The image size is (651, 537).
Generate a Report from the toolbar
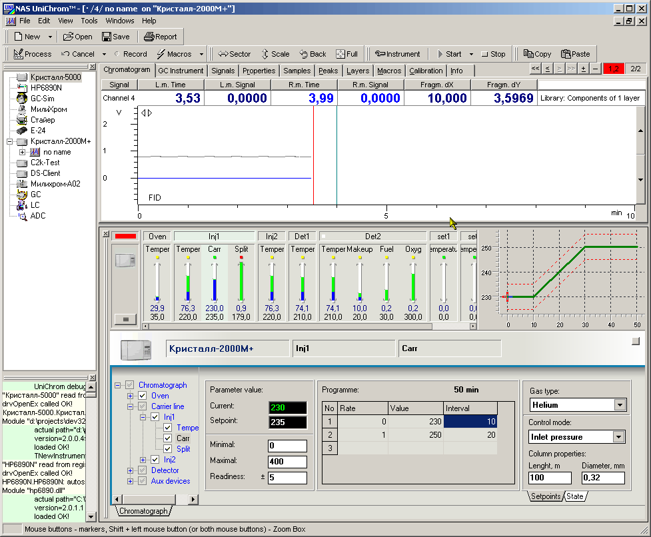click(x=161, y=37)
